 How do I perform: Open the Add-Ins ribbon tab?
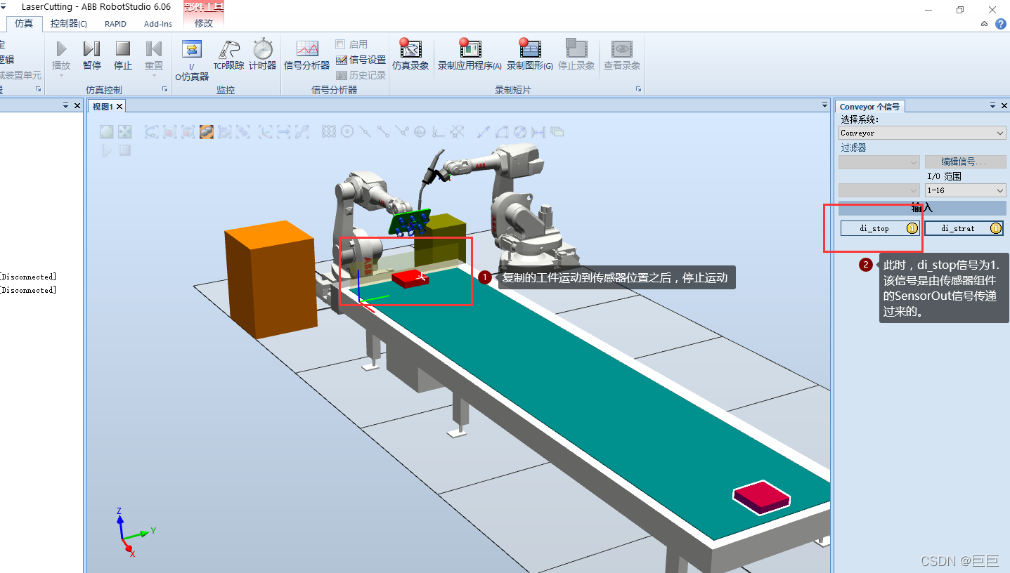[158, 23]
